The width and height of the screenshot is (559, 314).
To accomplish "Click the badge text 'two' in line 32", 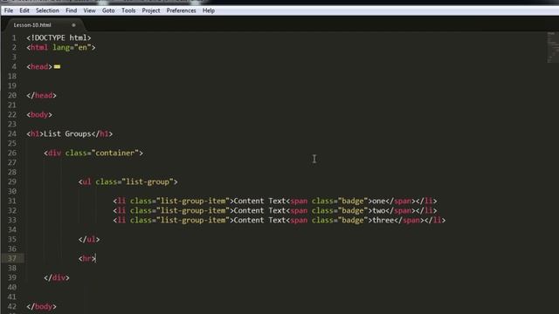I will coord(378,211).
